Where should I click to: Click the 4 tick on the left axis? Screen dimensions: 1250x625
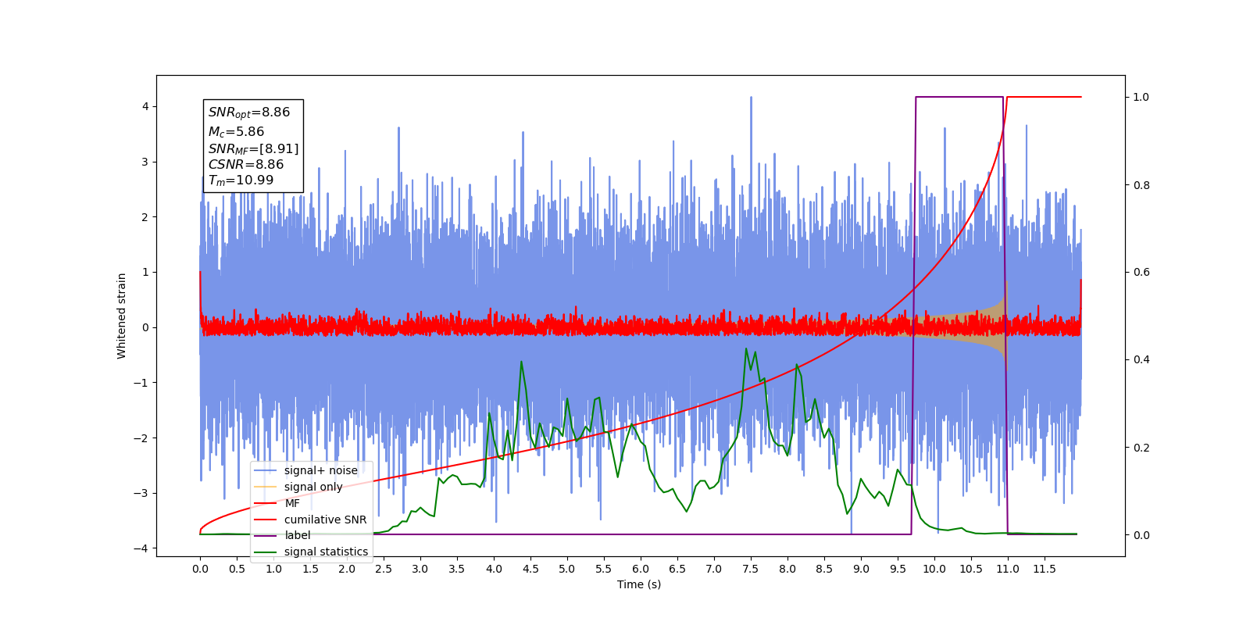click(x=145, y=106)
